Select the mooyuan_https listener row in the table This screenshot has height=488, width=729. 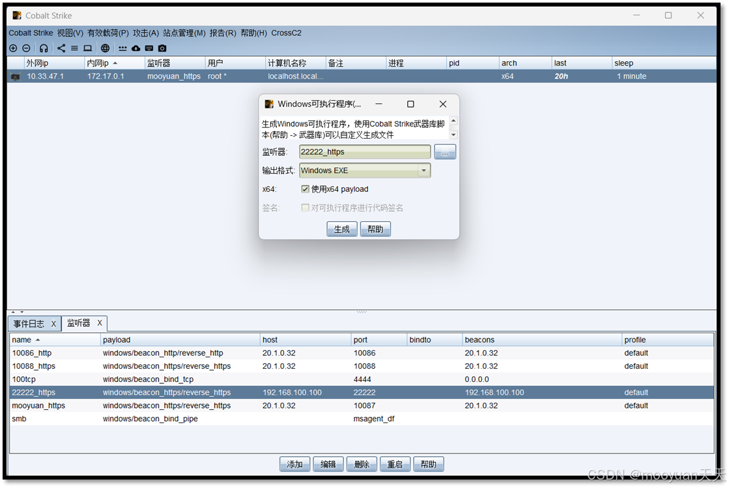[362, 406]
